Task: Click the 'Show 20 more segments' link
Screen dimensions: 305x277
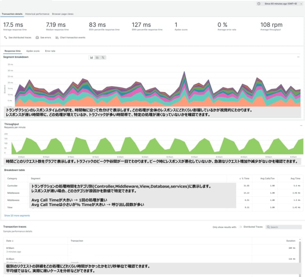Action: pyautogui.click(x=17, y=215)
